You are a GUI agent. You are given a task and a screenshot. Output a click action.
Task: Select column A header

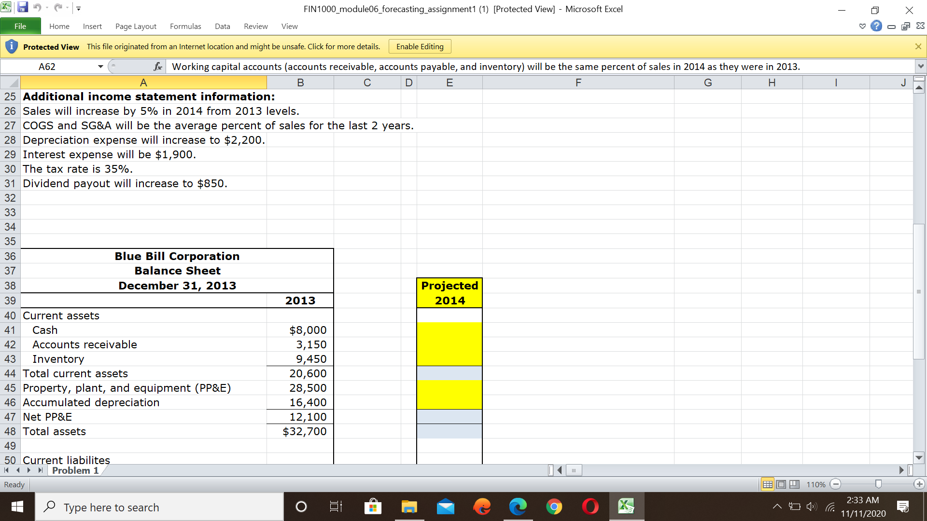[x=143, y=82]
